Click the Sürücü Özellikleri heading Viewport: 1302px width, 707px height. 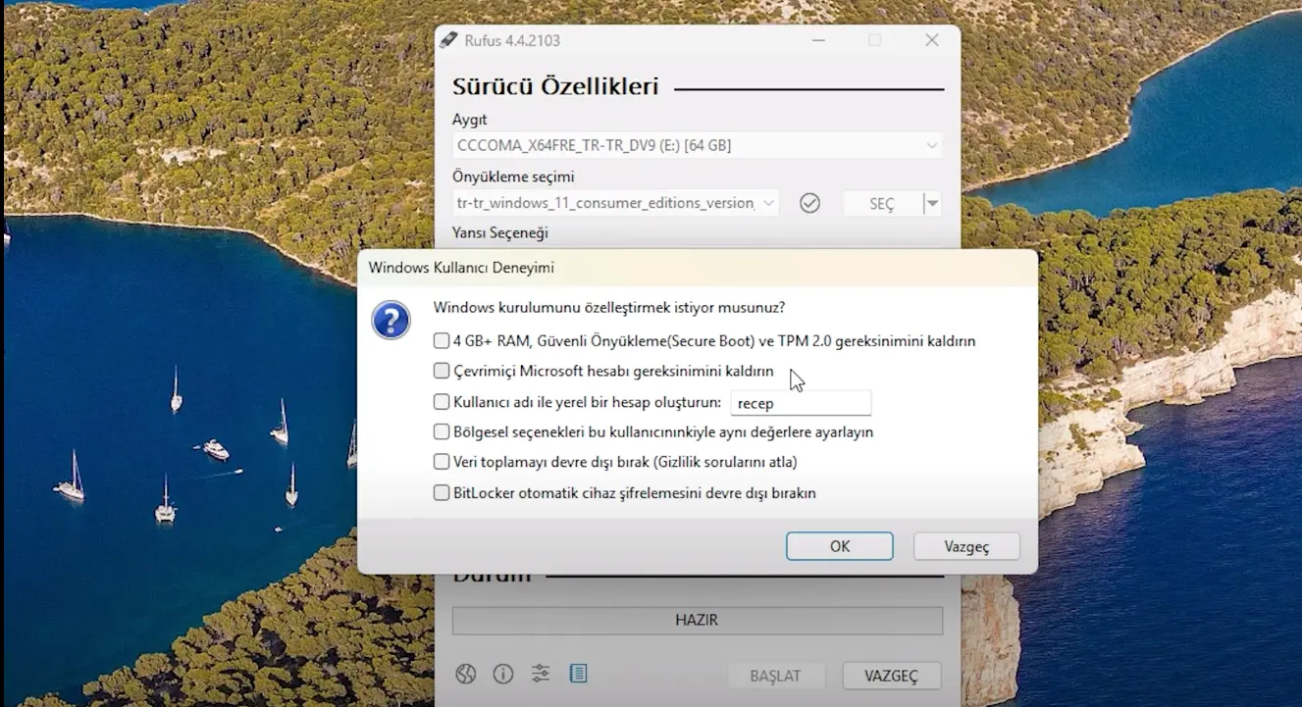[x=555, y=86]
